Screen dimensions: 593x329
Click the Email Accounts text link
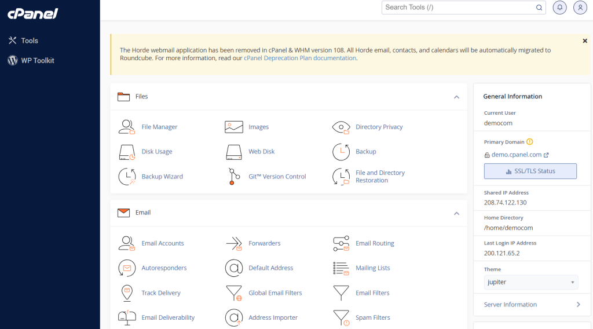coord(163,243)
